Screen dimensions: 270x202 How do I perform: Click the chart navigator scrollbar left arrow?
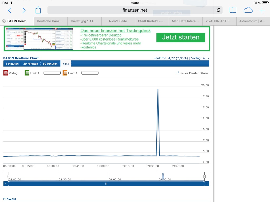[6, 184]
